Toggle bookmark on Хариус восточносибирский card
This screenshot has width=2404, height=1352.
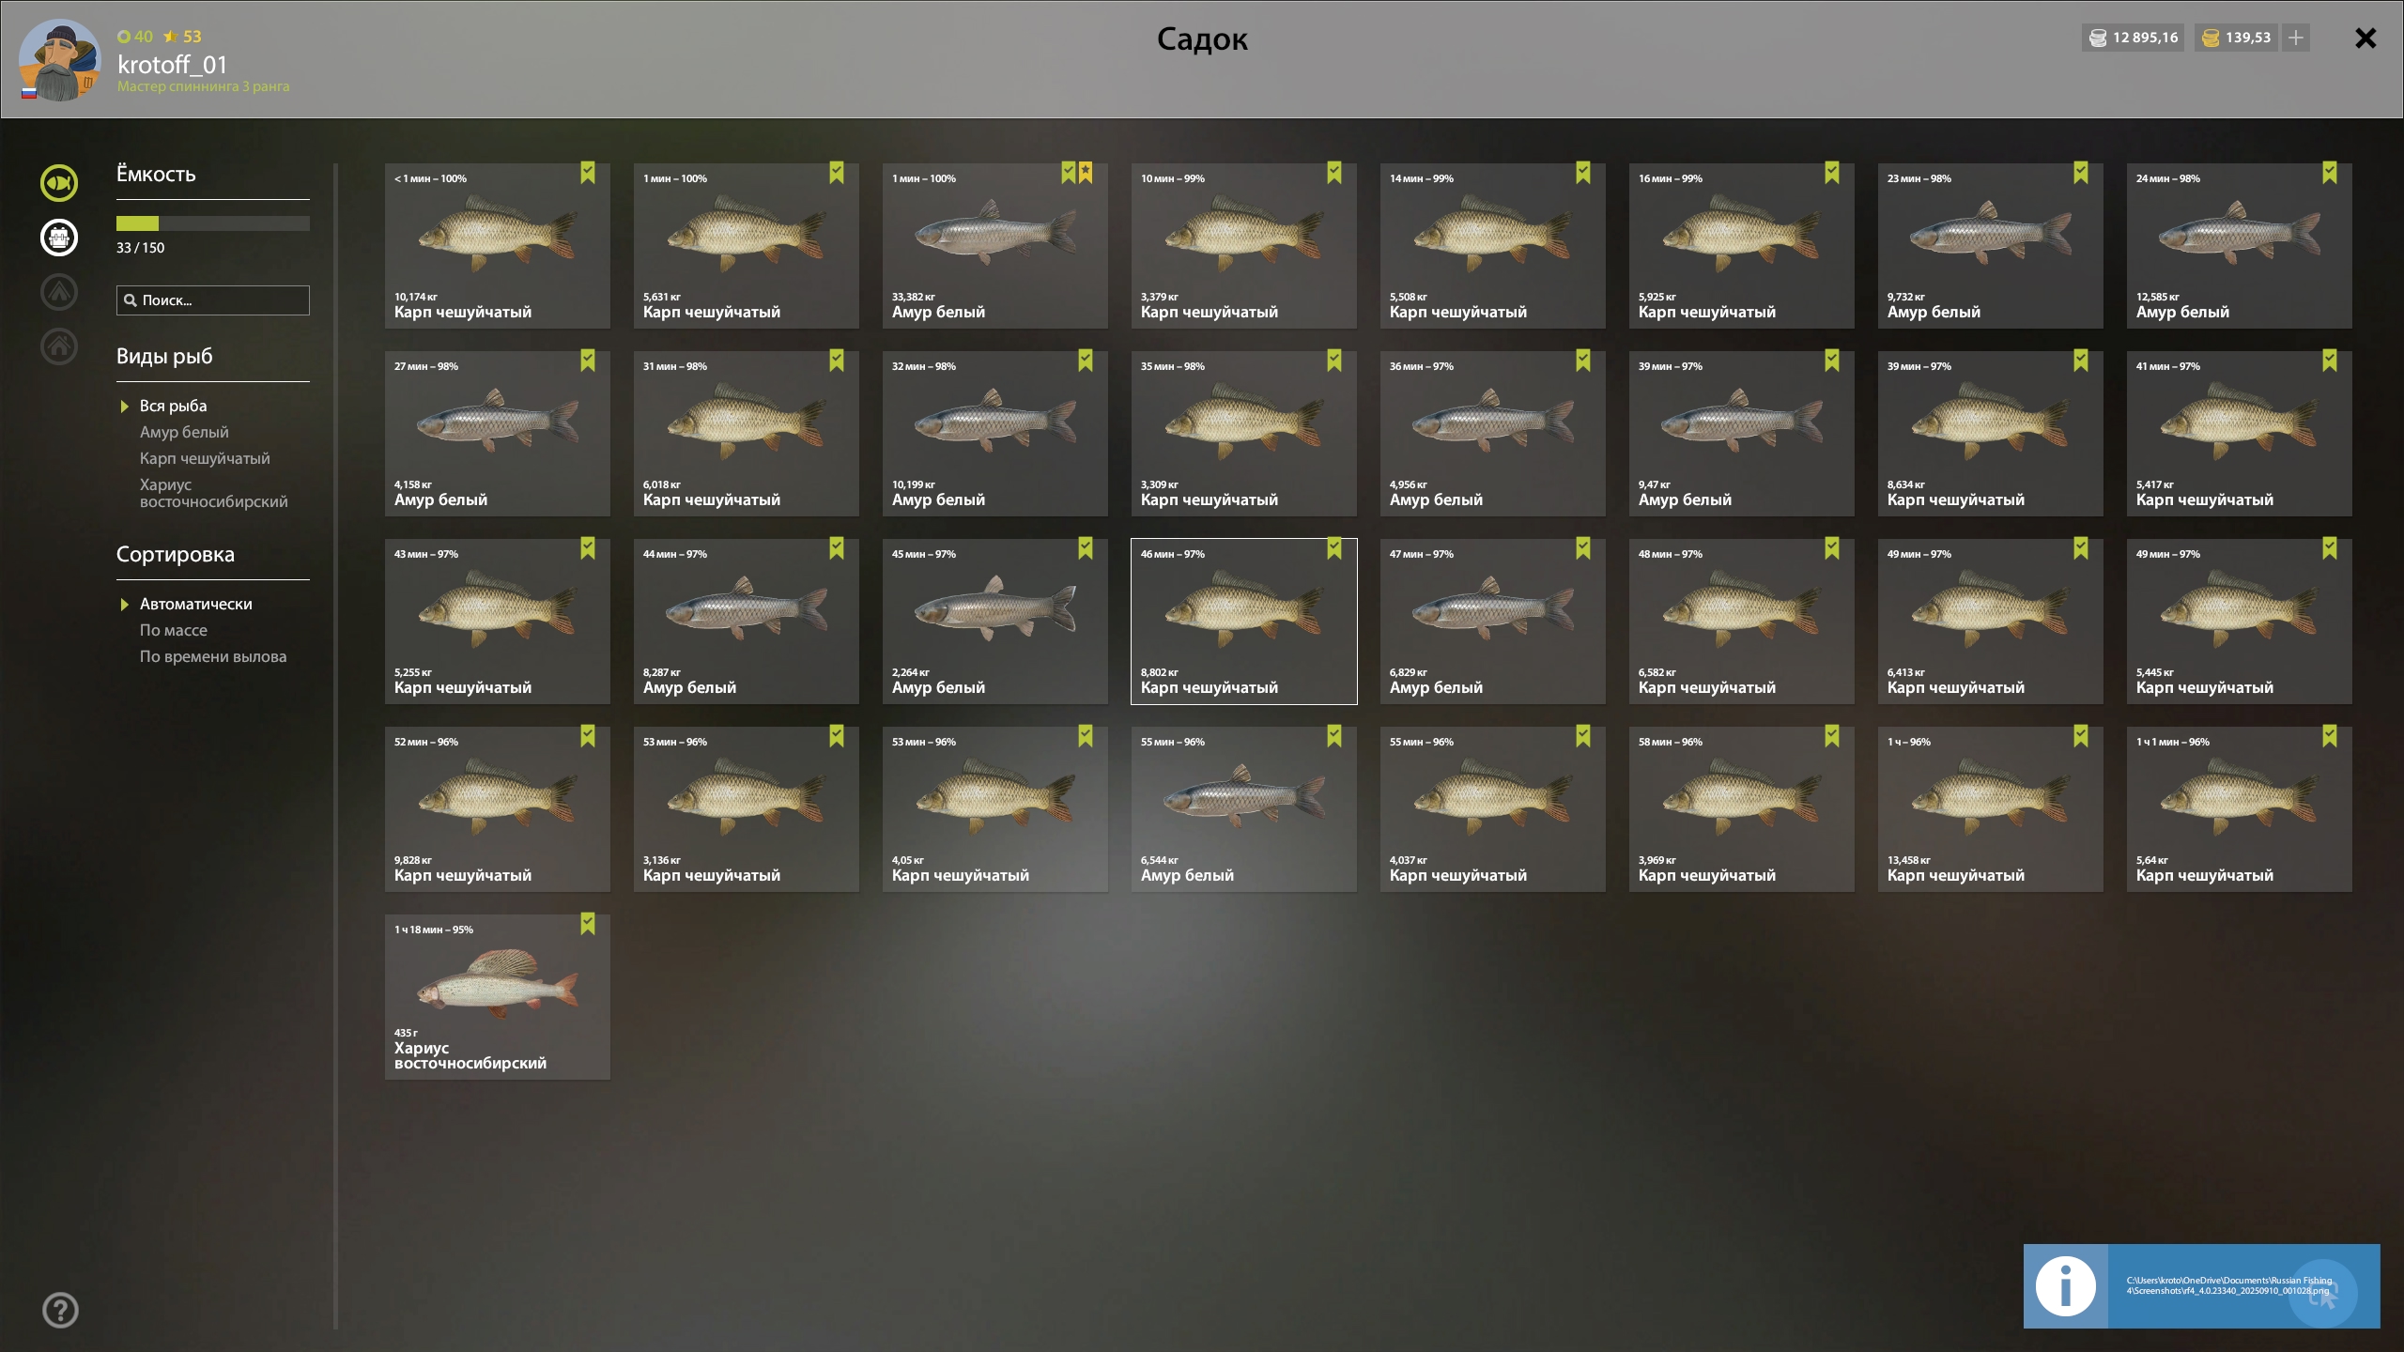pyautogui.click(x=588, y=924)
